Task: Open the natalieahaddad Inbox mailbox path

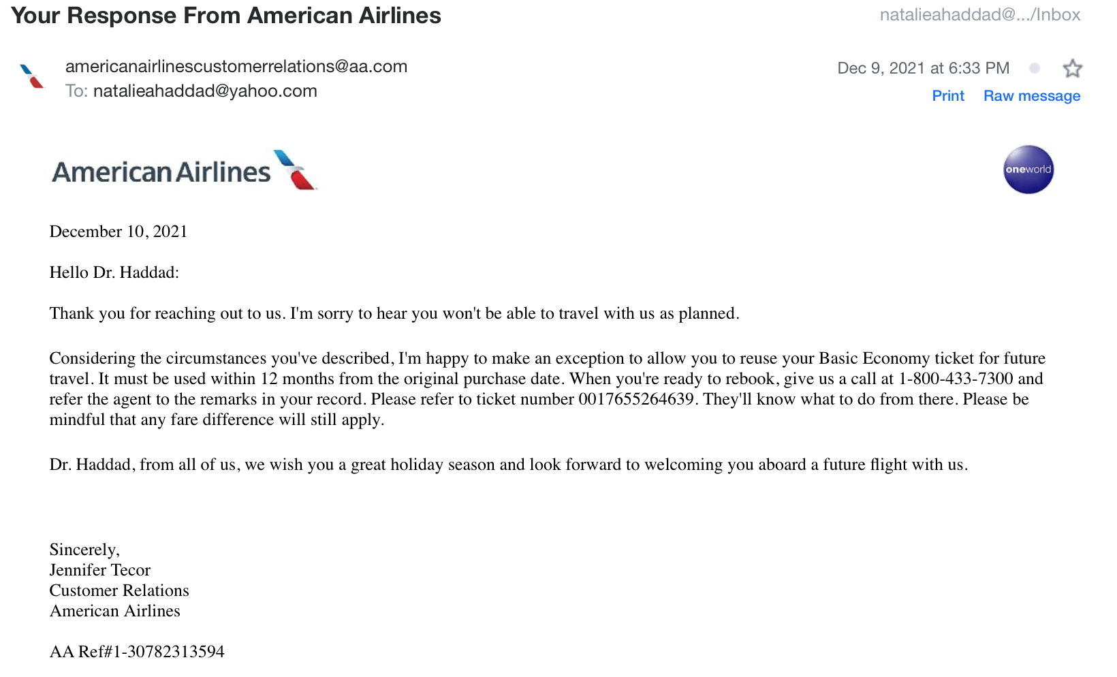Action: (x=980, y=15)
